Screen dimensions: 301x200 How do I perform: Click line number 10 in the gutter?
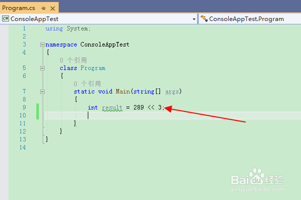23,115
